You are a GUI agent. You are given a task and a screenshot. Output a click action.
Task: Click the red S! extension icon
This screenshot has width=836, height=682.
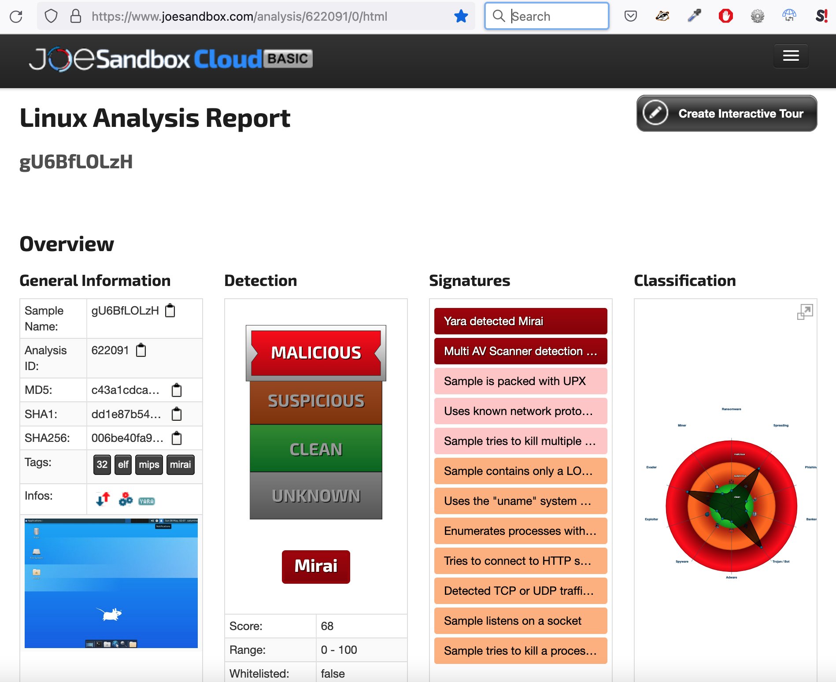(x=821, y=17)
